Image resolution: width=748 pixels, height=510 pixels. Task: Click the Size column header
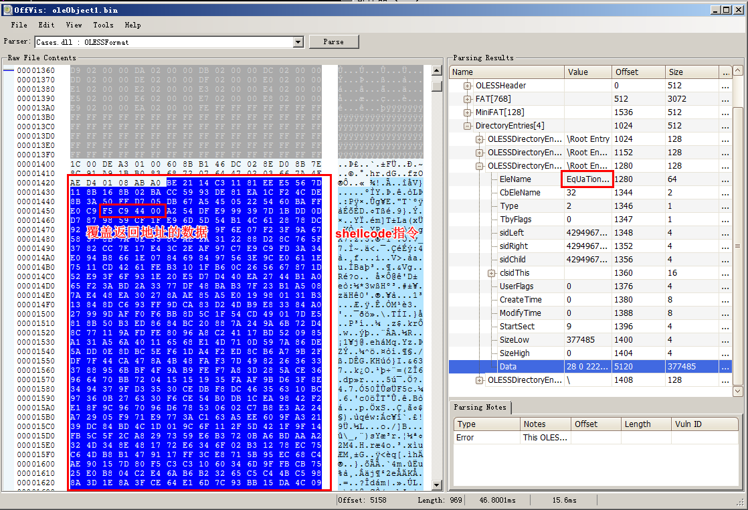click(x=692, y=72)
